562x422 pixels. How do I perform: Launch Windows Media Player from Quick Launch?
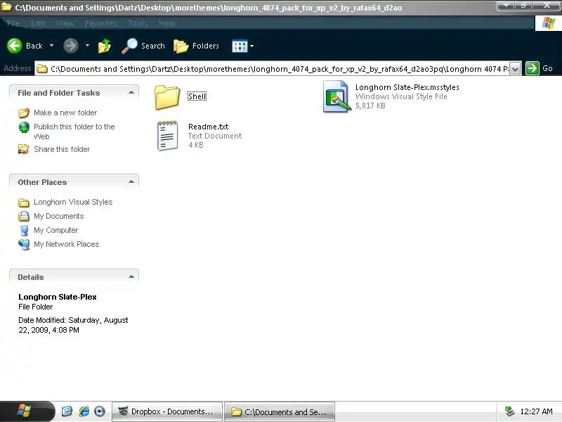pos(100,411)
